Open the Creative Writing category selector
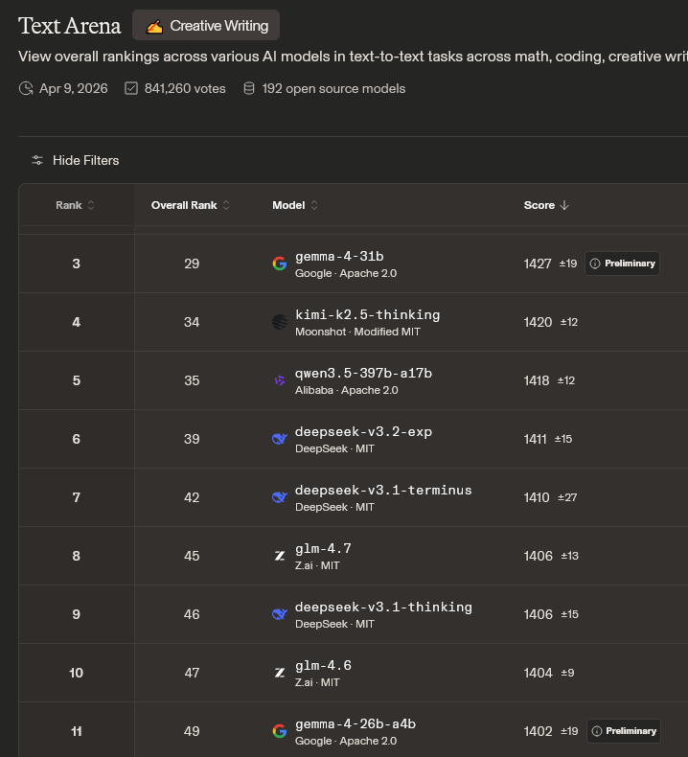This screenshot has width=688, height=757. tap(206, 26)
